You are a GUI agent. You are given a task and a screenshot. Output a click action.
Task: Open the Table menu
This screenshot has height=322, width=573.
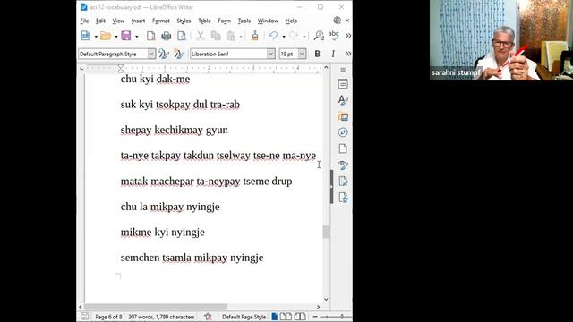coord(204,21)
